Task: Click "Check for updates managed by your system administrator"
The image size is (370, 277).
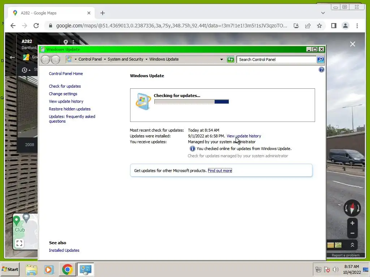Action: click(238, 156)
